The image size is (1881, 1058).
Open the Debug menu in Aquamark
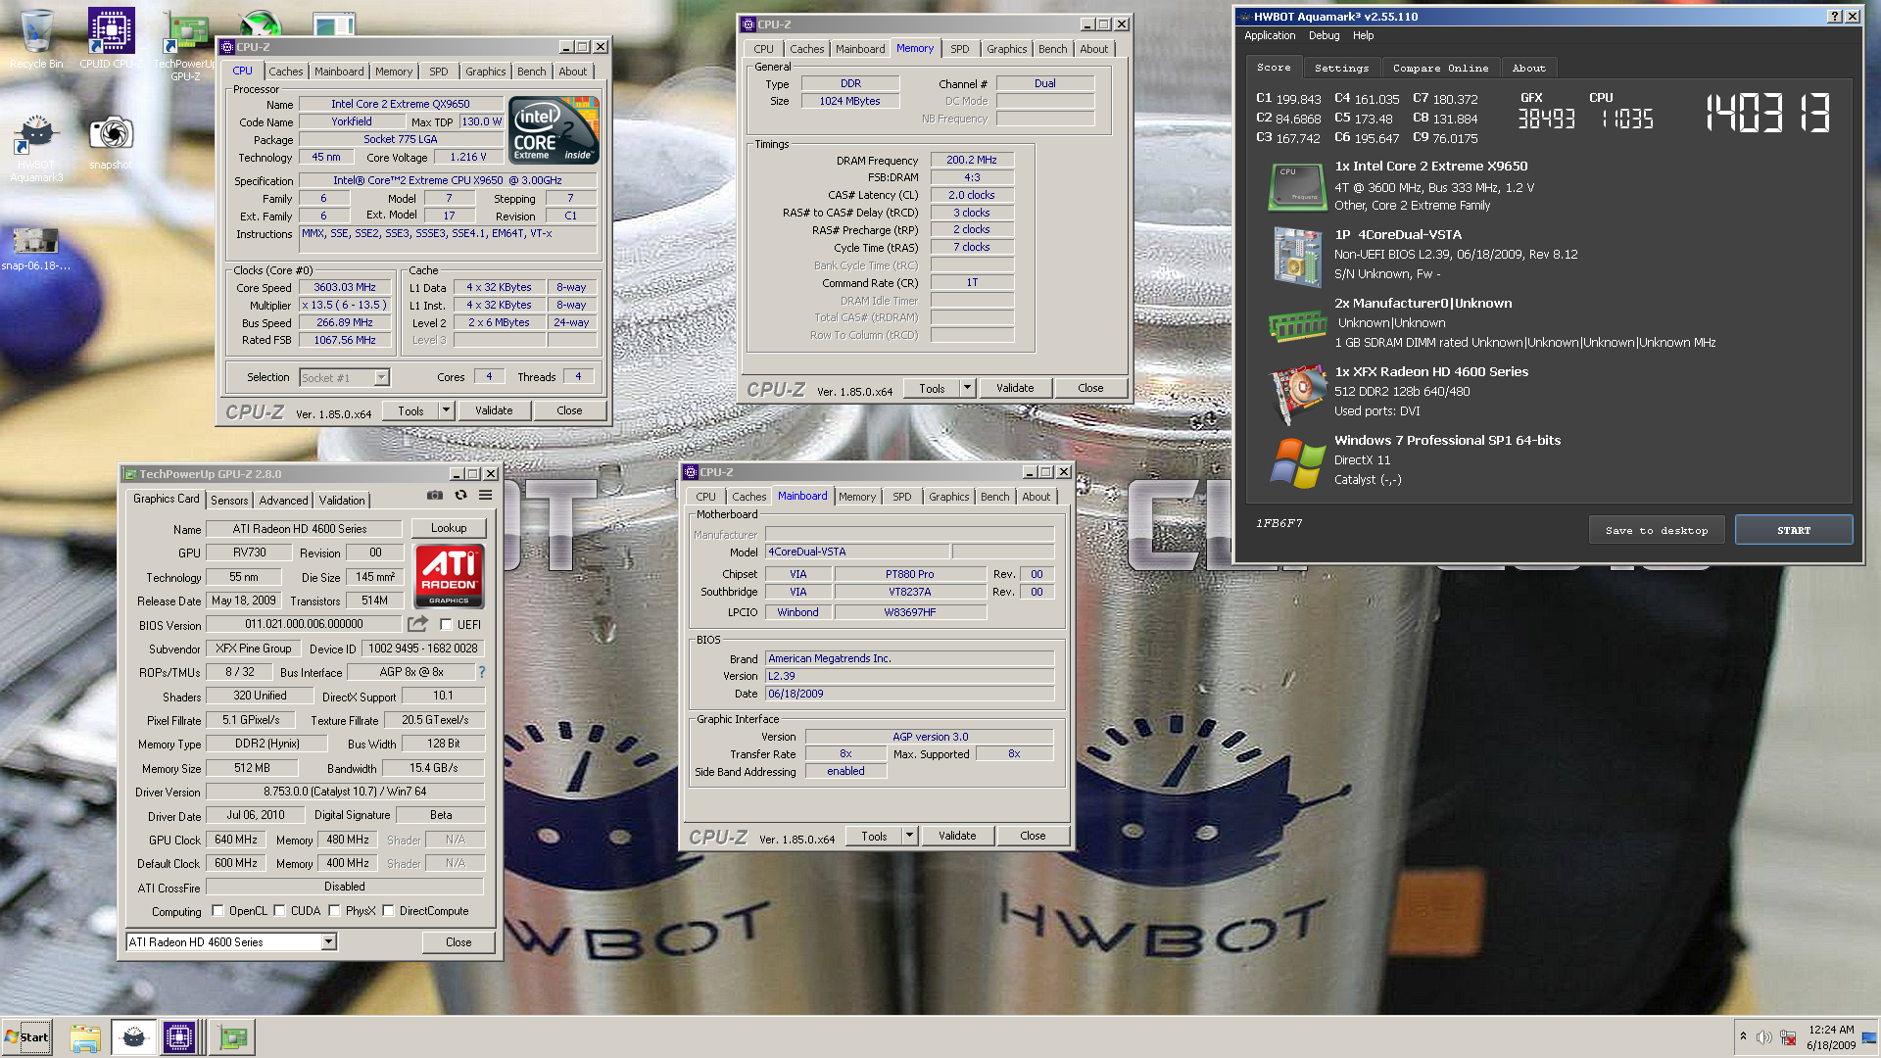coord(1324,35)
